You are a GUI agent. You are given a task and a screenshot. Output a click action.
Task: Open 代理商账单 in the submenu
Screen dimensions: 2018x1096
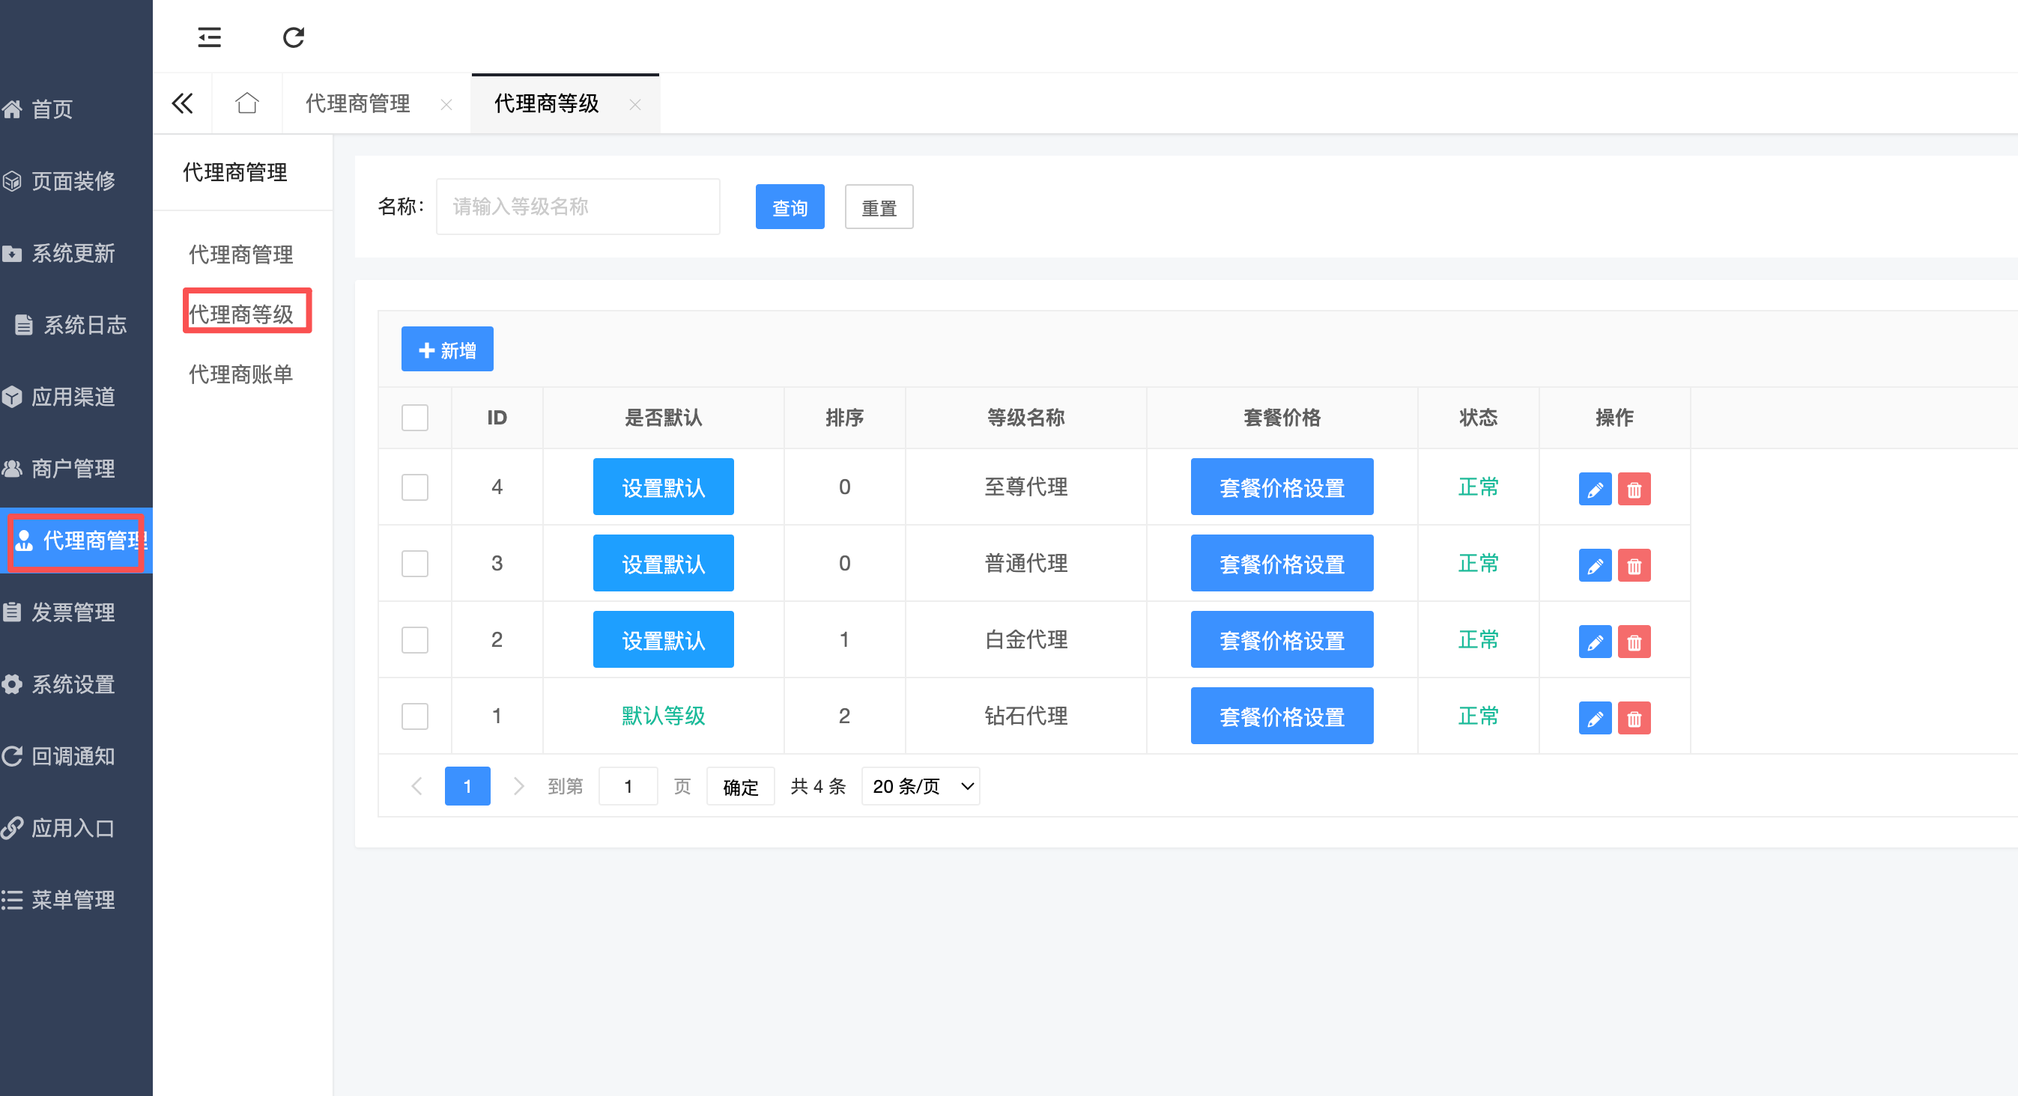(x=240, y=374)
